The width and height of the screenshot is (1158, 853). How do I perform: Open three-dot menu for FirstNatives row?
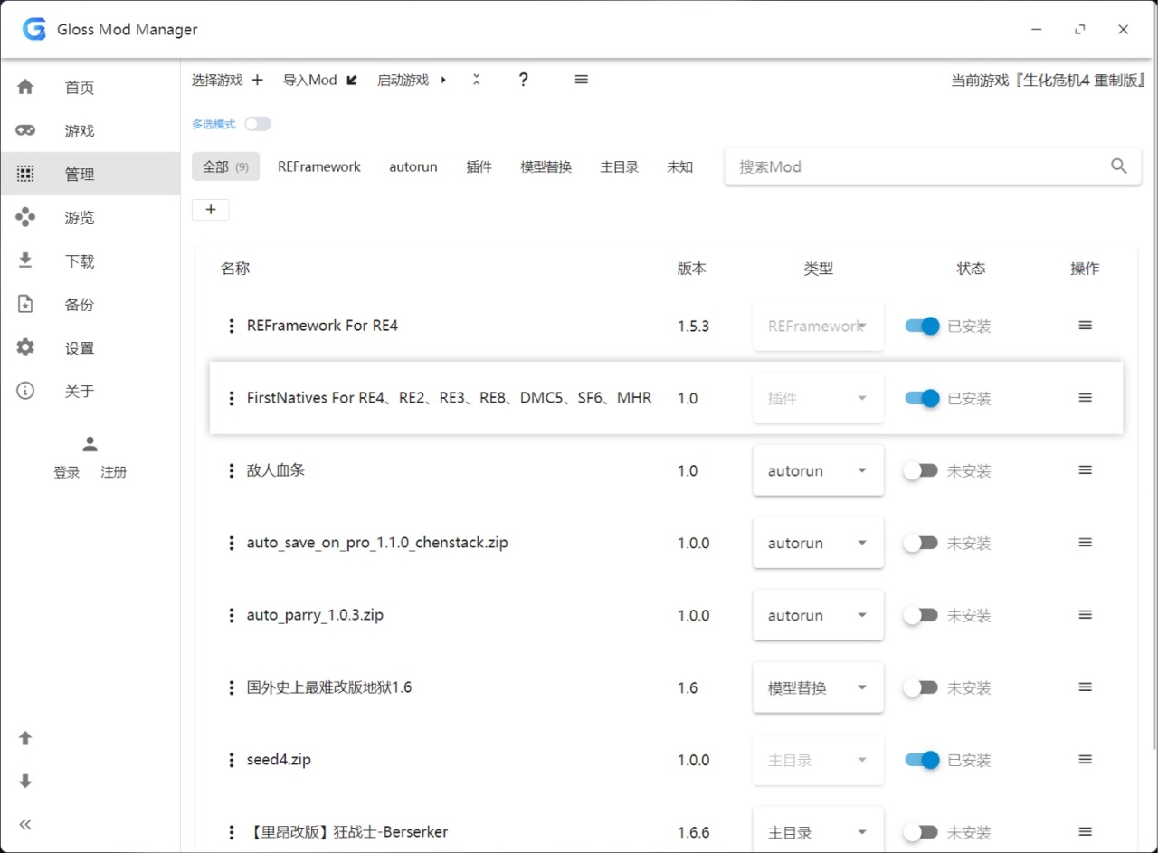pyautogui.click(x=231, y=398)
